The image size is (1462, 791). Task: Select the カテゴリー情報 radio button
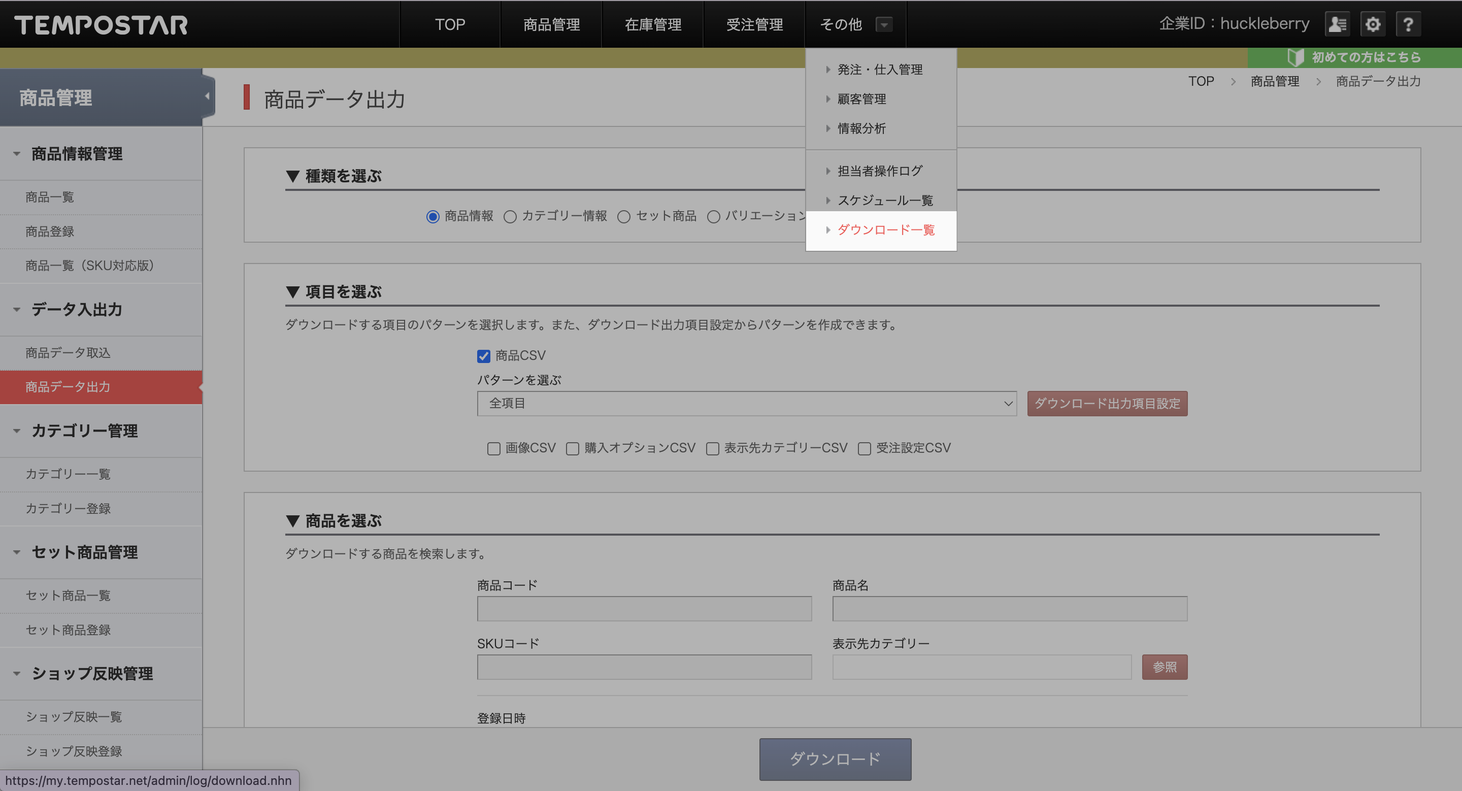point(510,217)
